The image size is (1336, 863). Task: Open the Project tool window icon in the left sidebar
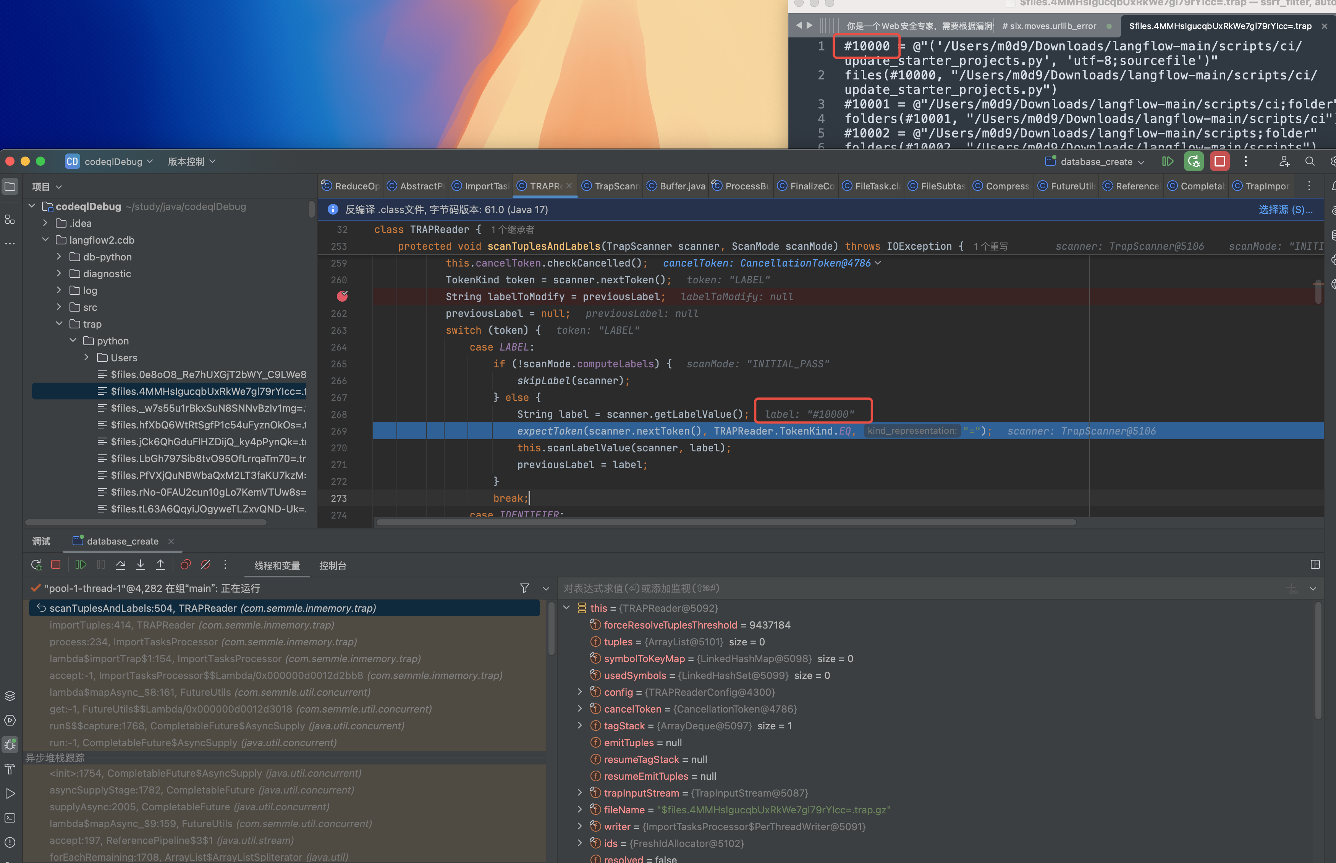(10, 186)
